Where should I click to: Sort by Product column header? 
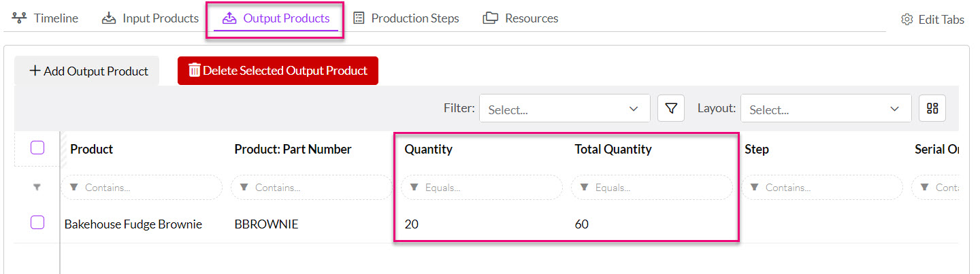92,150
